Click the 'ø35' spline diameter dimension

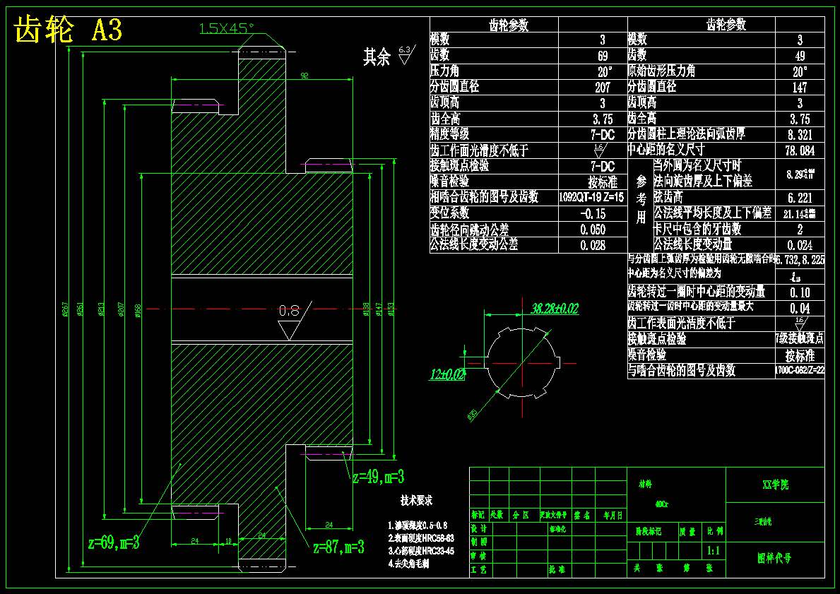[473, 415]
